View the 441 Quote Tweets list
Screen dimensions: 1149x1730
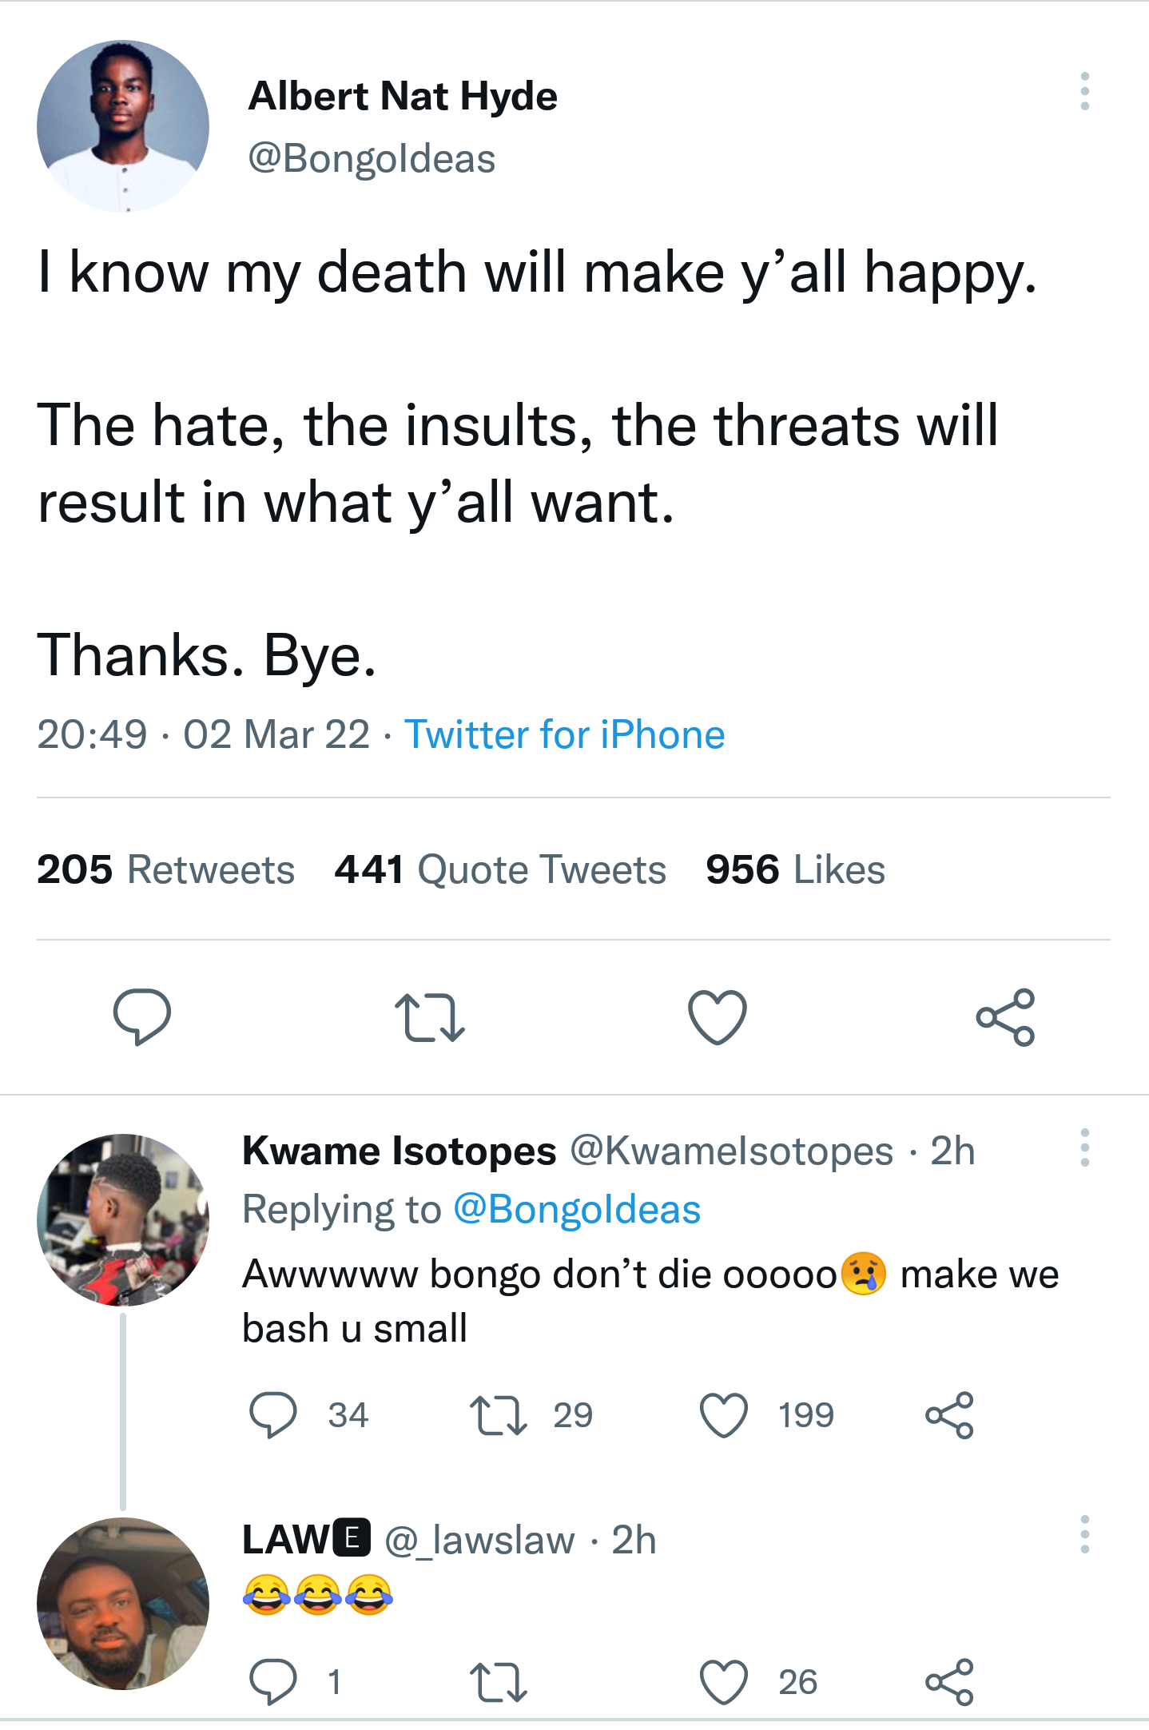500,869
